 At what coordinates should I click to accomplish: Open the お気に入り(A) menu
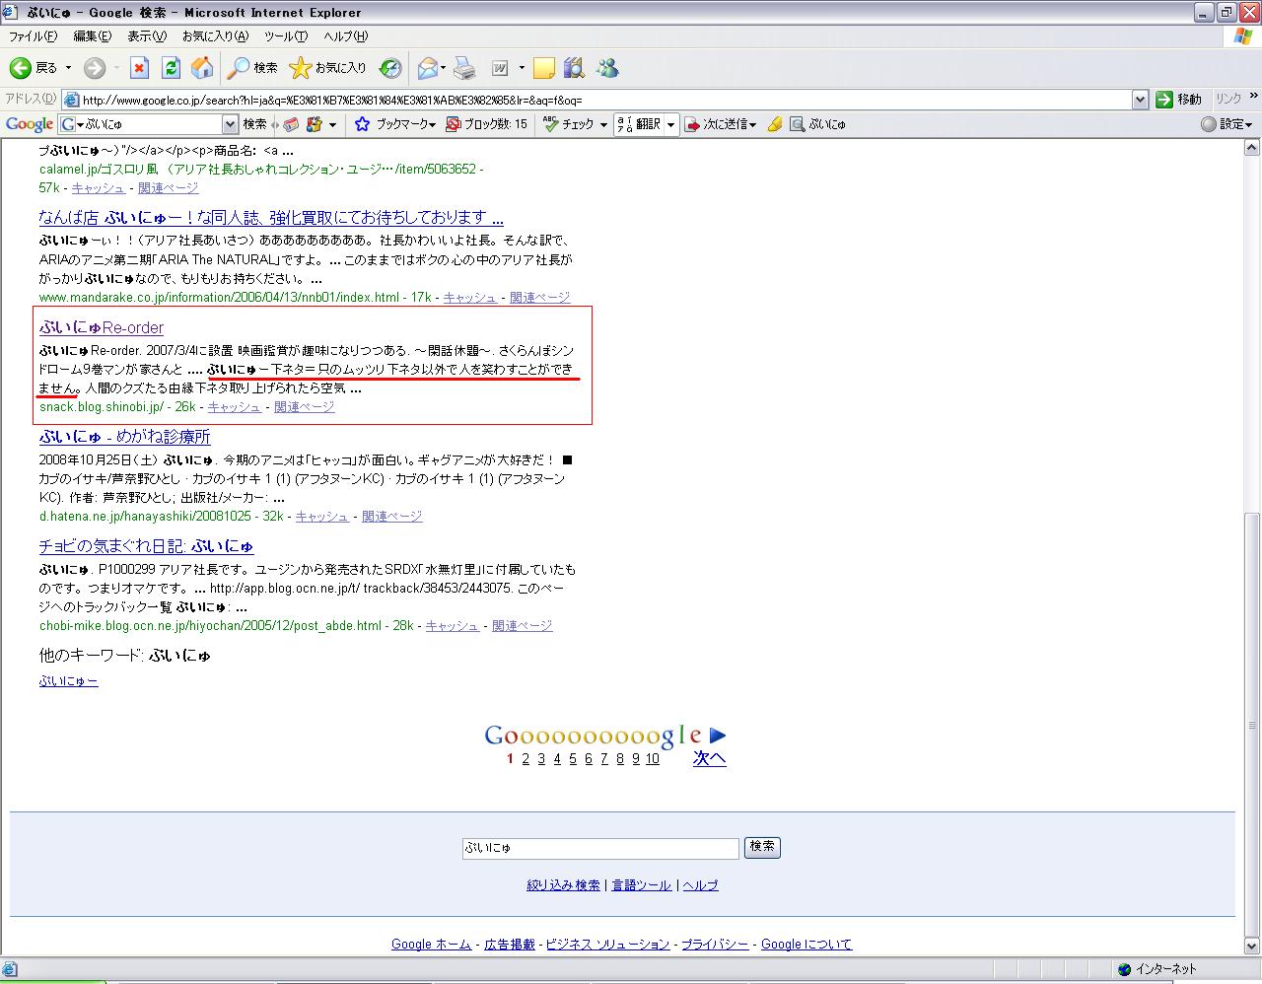(215, 36)
